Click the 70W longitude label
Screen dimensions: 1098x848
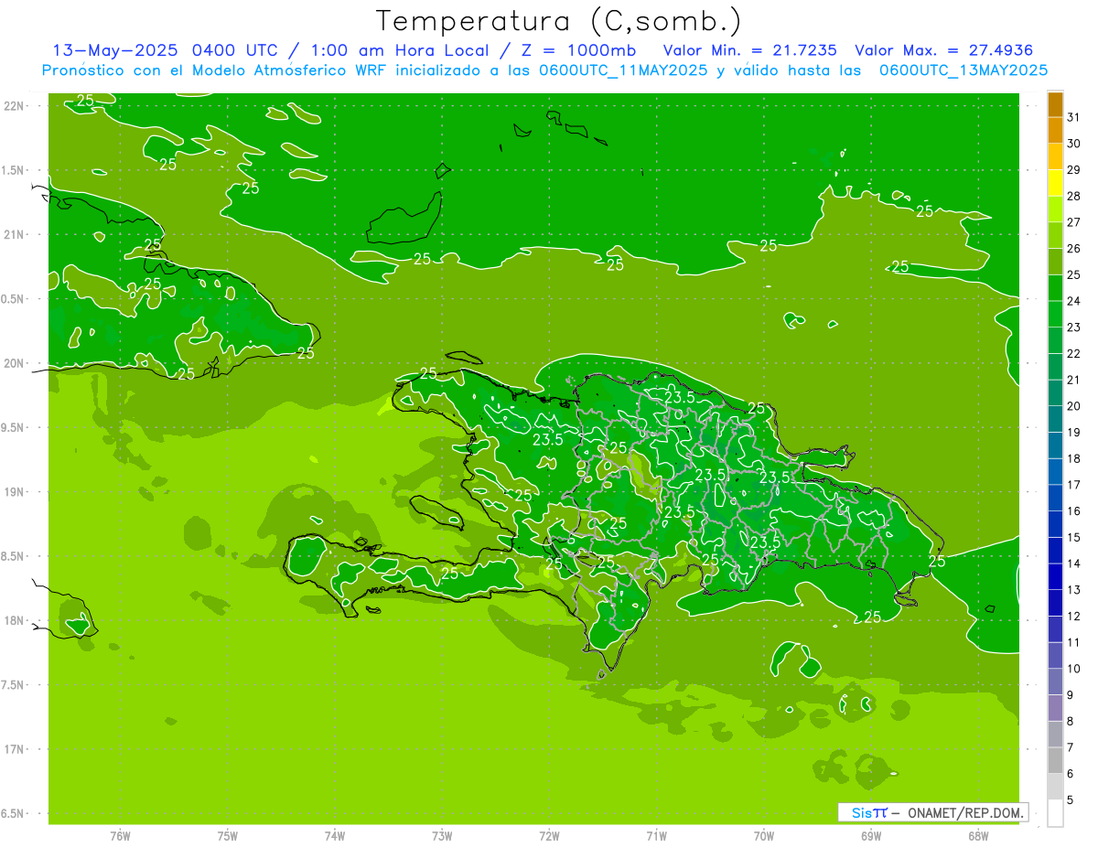click(x=764, y=836)
